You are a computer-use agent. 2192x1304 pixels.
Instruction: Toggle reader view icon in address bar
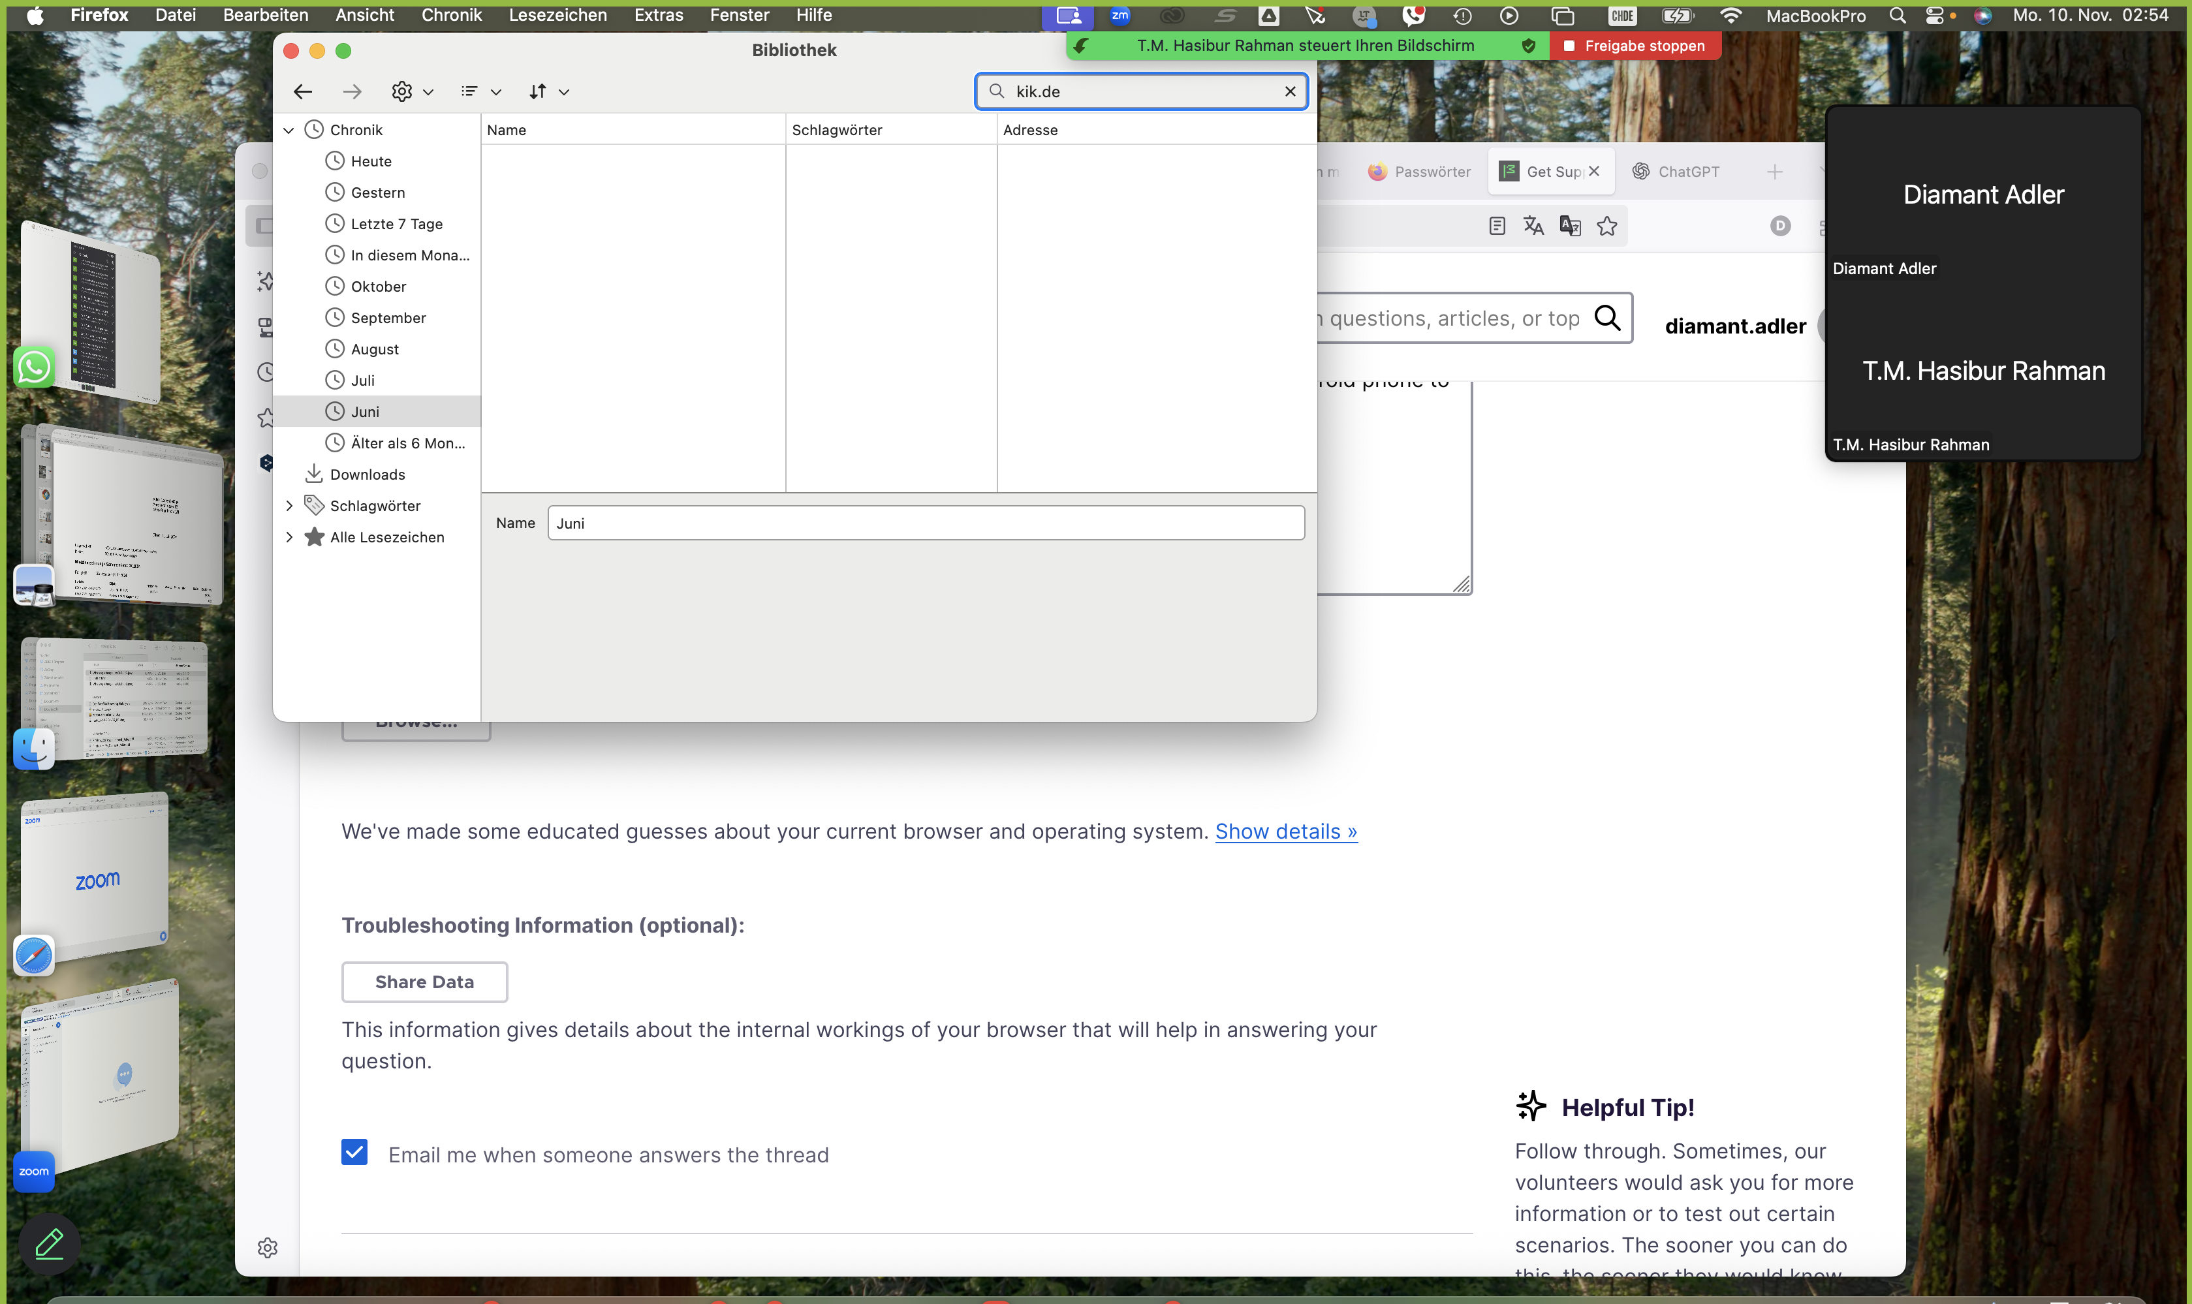click(1497, 226)
